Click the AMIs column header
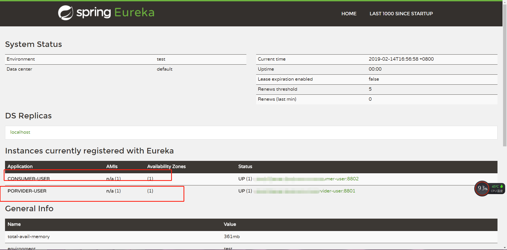This screenshot has width=507, height=250. pyautogui.click(x=112, y=167)
